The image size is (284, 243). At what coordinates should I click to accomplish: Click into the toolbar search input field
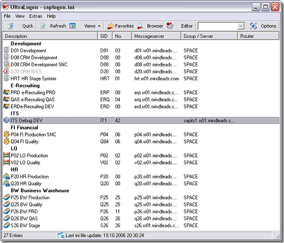(218, 26)
